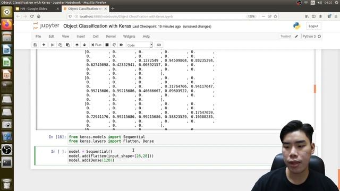Open the Kernel menu
Viewport: 340px width, 191px height.
point(110,37)
